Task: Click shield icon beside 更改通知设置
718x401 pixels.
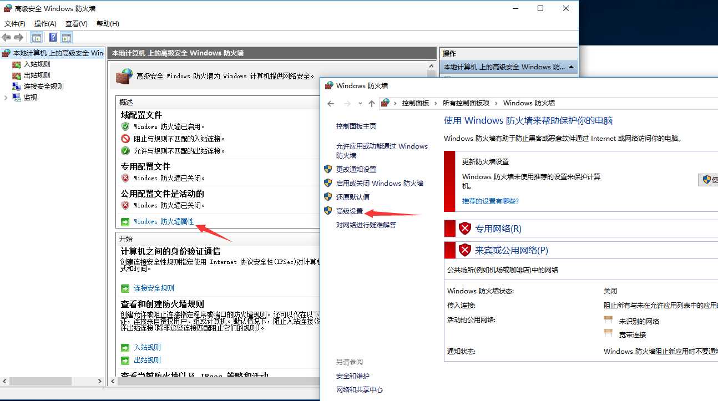Action: (328, 169)
